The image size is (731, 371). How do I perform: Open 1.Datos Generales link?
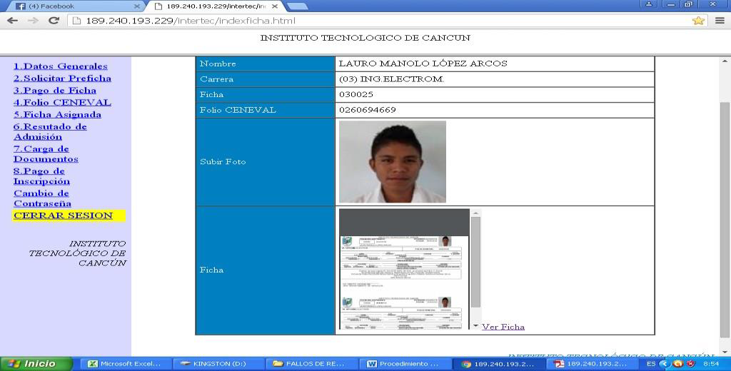click(x=61, y=66)
